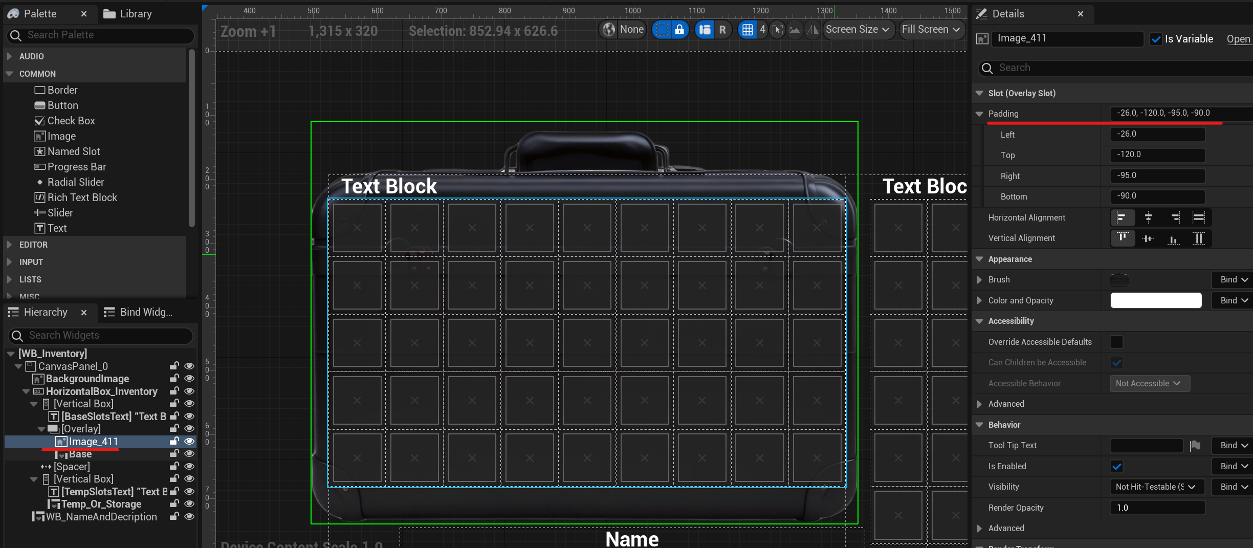Image resolution: width=1253 pixels, height=548 pixels.
Task: Select Temp_Or_Storage in hierarchy
Action: point(101,504)
